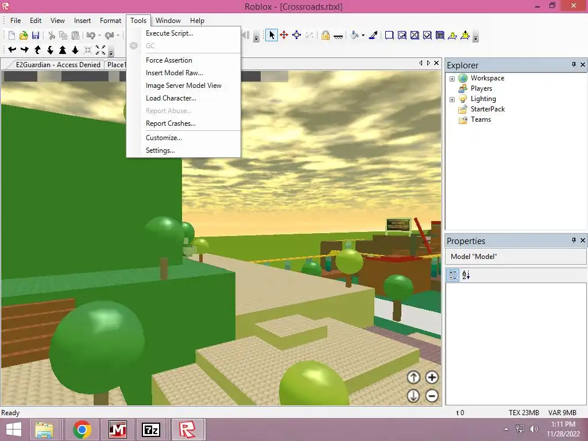Click the camera tilt up curved arrow icon
This screenshot has width=588, height=441.
pyautogui.click(x=37, y=49)
